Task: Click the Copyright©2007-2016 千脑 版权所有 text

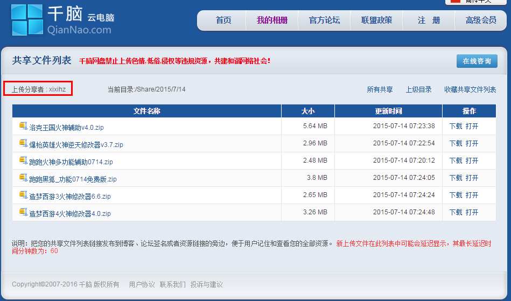Action: point(66,284)
